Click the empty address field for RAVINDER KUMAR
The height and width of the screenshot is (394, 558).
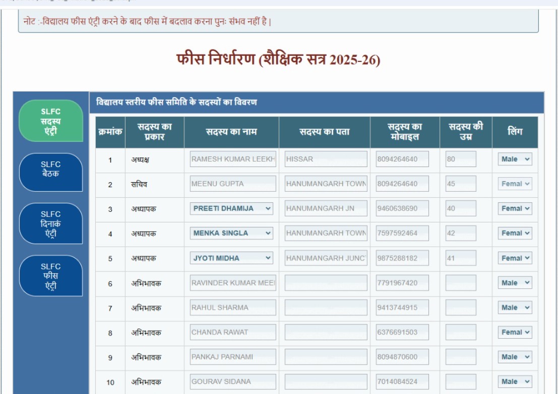coord(326,283)
